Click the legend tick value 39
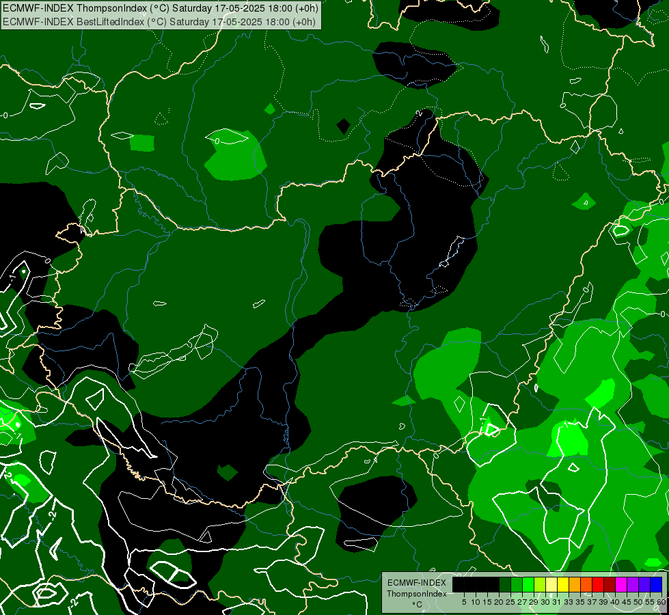 pos(603,602)
